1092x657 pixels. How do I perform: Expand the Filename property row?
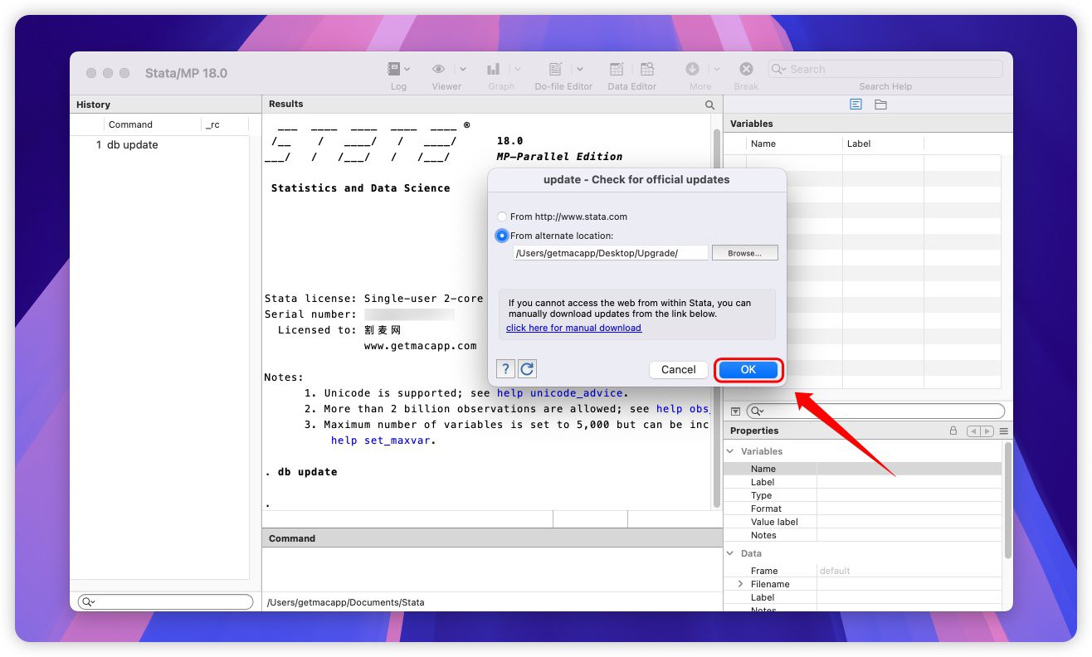(740, 584)
